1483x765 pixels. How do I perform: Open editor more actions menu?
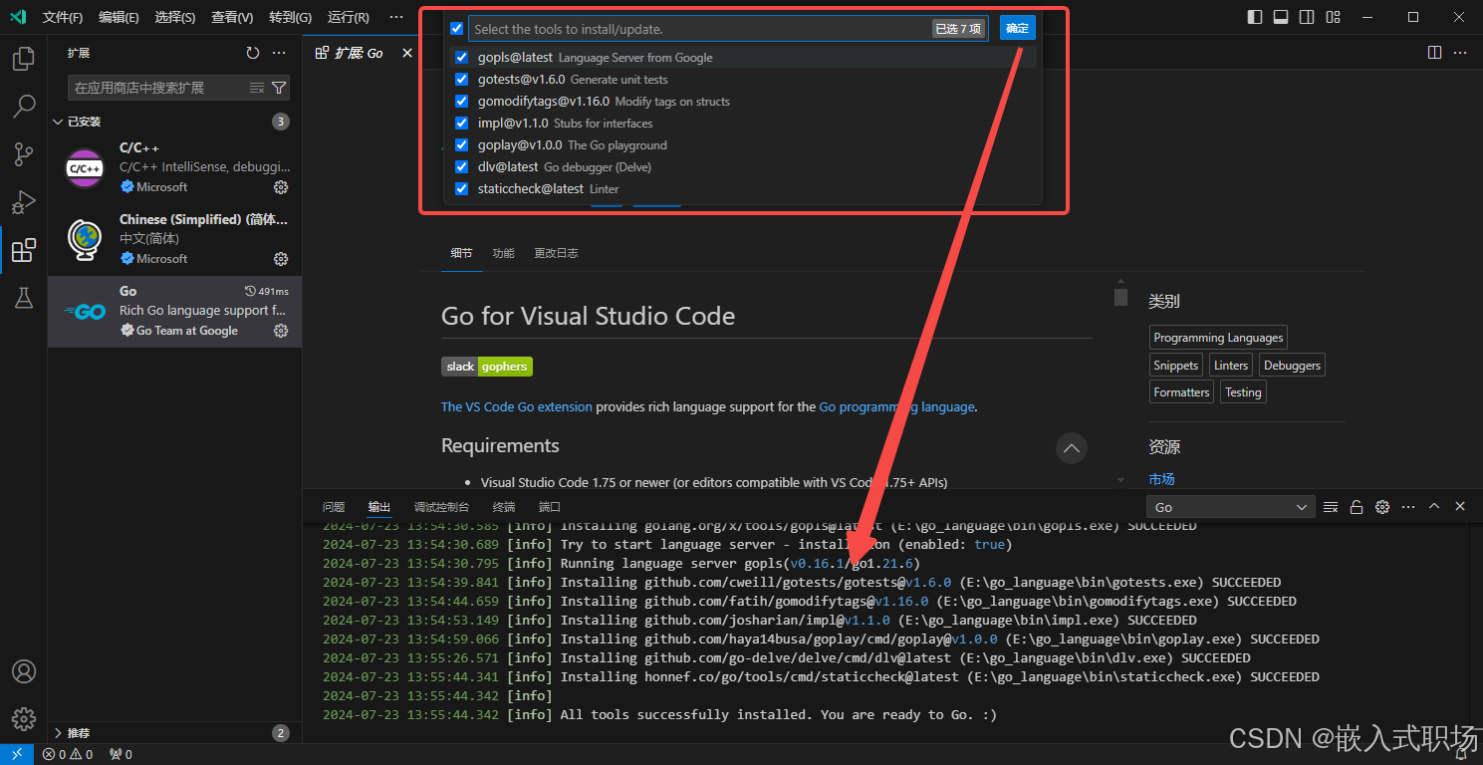pos(1461,53)
